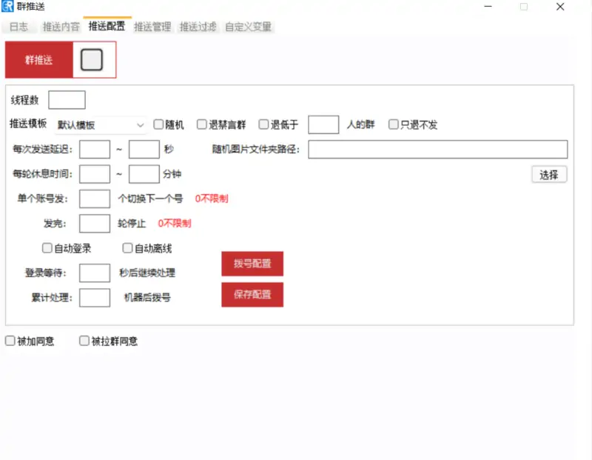Enable the 退低于 group-size exit option
The image size is (592, 460).
pyautogui.click(x=262, y=124)
